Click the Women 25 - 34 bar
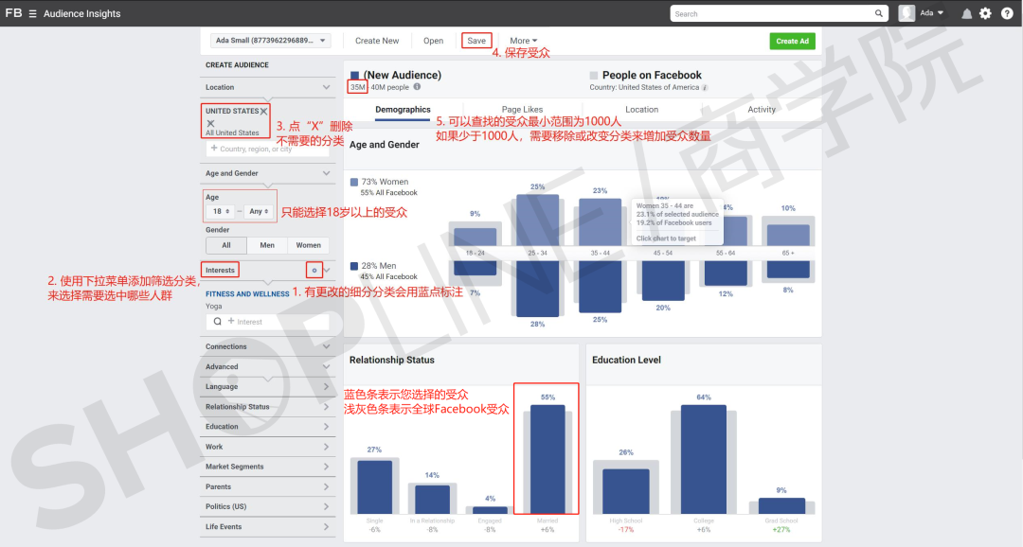The width and height of the screenshot is (1023, 547). (538, 220)
